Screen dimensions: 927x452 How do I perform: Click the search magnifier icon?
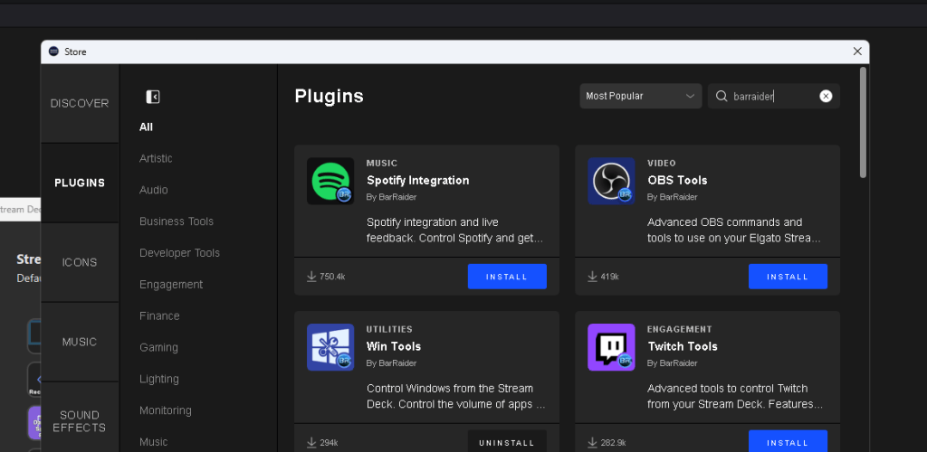722,96
